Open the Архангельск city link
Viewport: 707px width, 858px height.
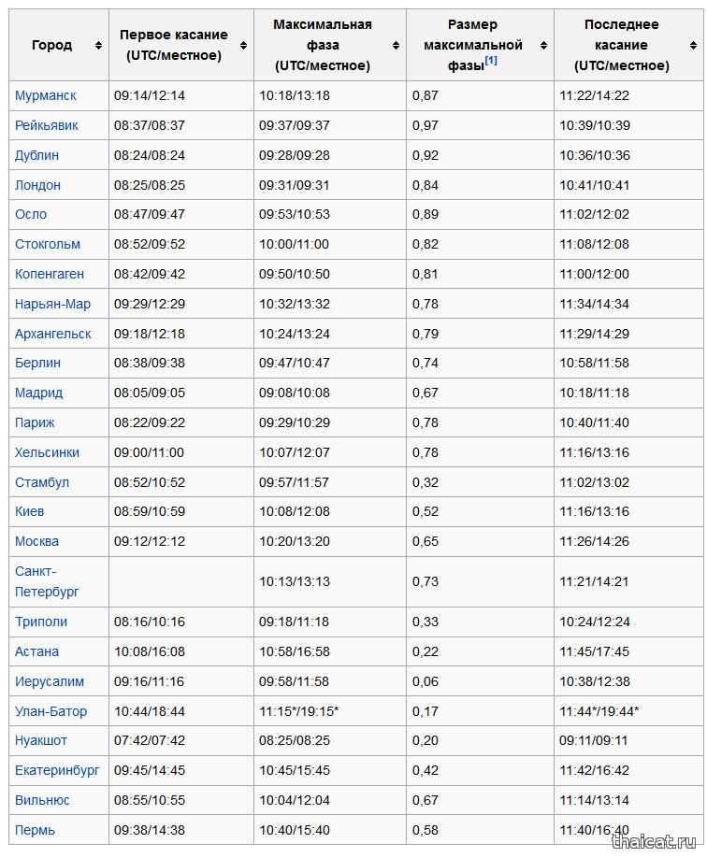coord(53,334)
